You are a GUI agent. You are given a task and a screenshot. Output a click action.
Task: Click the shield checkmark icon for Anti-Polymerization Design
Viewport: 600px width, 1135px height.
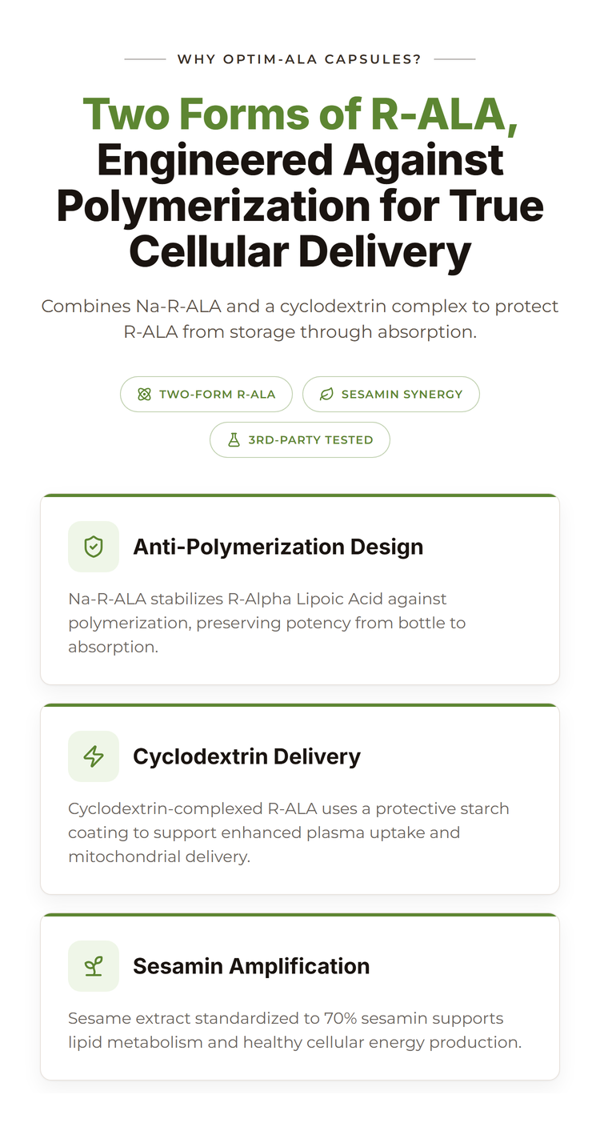click(x=94, y=547)
